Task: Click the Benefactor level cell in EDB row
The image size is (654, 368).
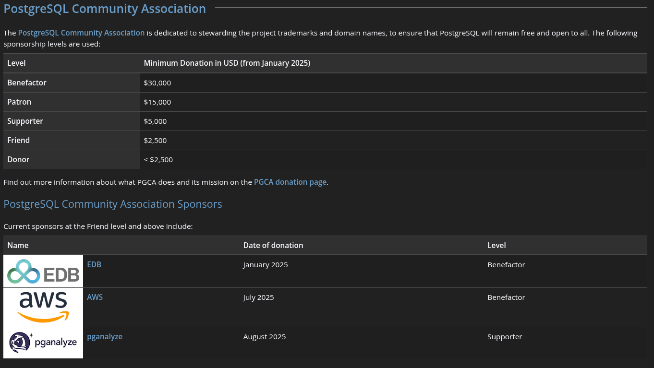Action: (x=565, y=272)
